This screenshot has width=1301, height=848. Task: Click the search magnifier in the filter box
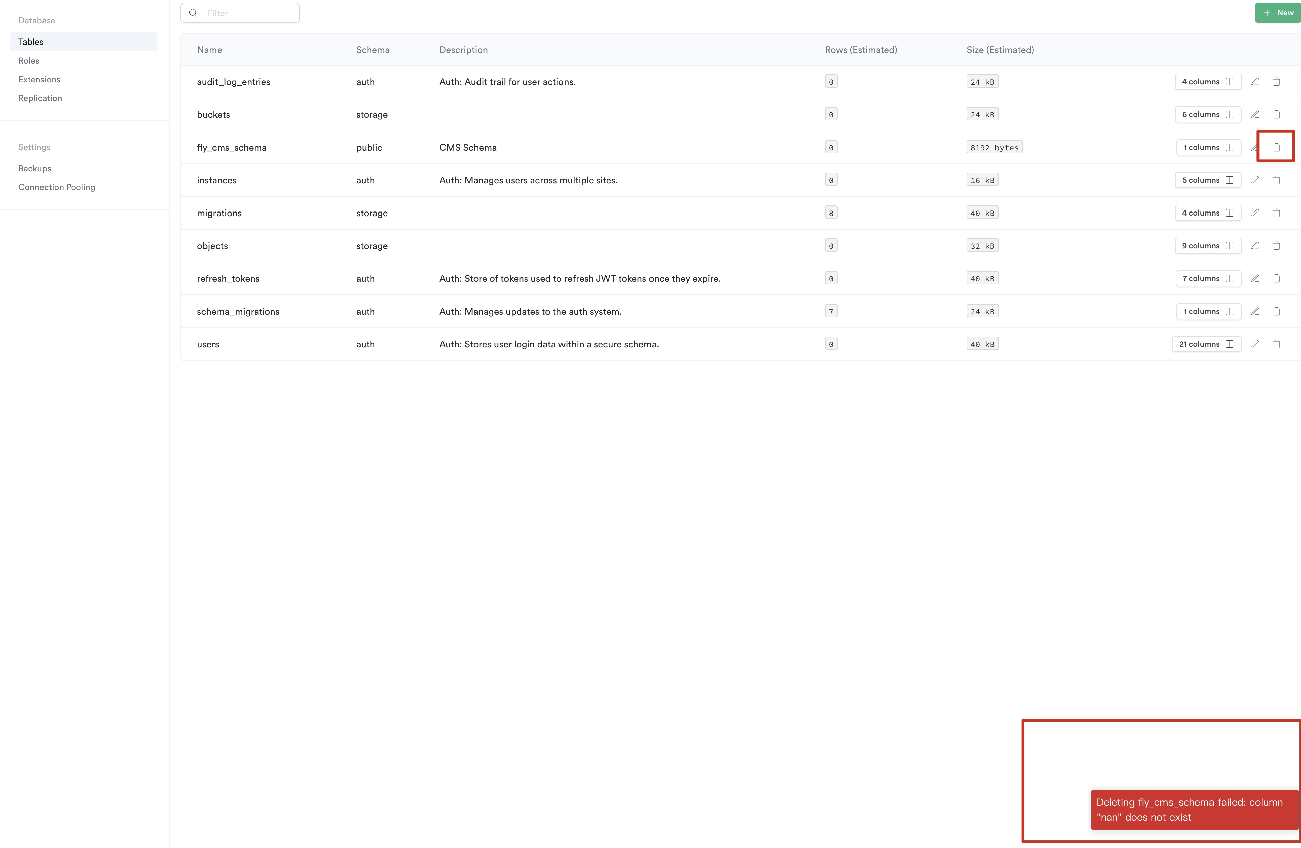pos(193,12)
